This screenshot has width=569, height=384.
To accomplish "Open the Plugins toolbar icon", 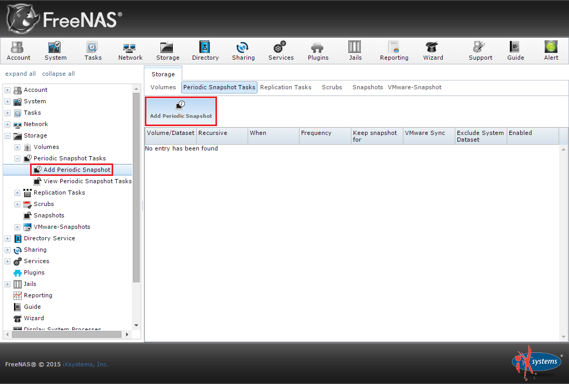I will click(x=318, y=50).
